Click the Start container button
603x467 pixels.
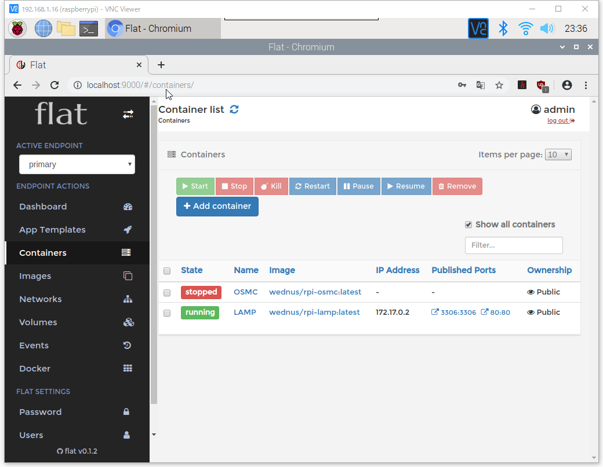195,186
